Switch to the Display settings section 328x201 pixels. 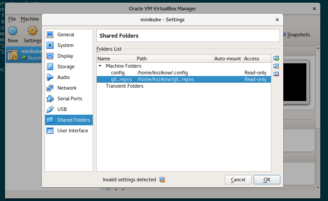[65, 56]
